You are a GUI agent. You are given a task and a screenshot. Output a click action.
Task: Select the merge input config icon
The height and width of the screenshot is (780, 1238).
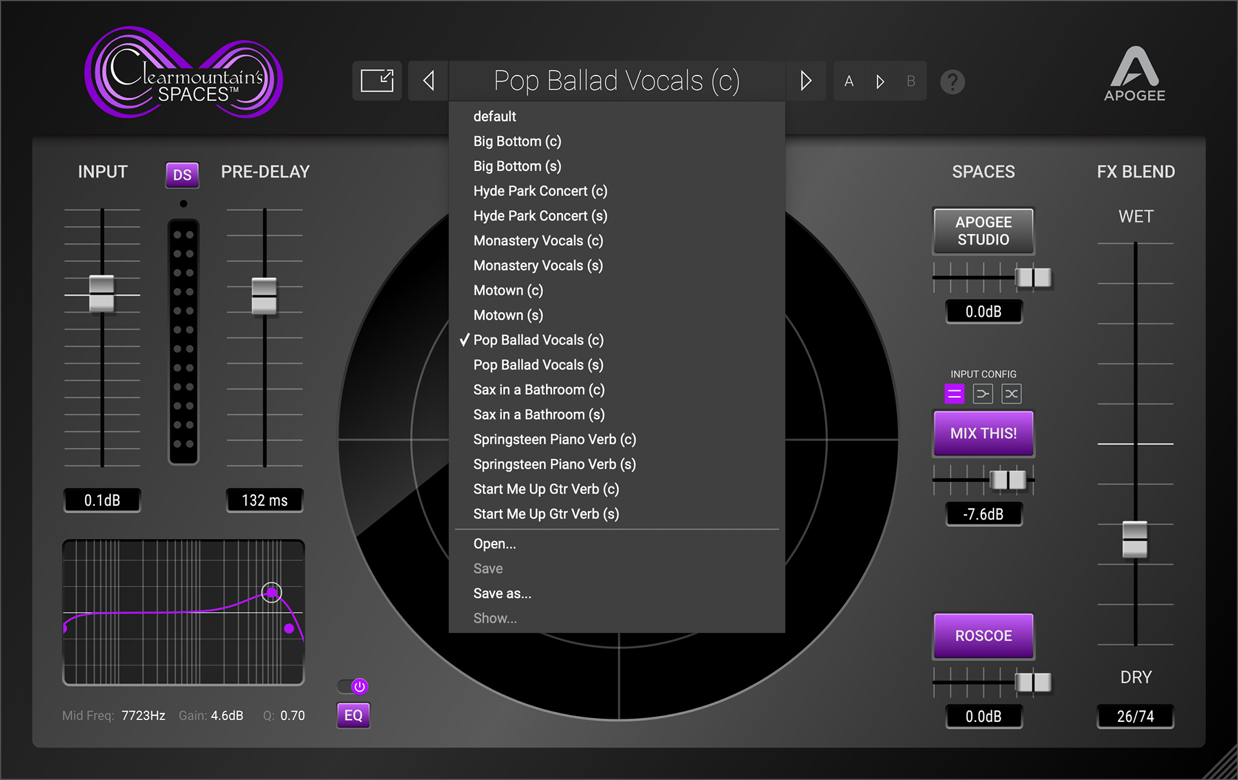[x=983, y=394]
